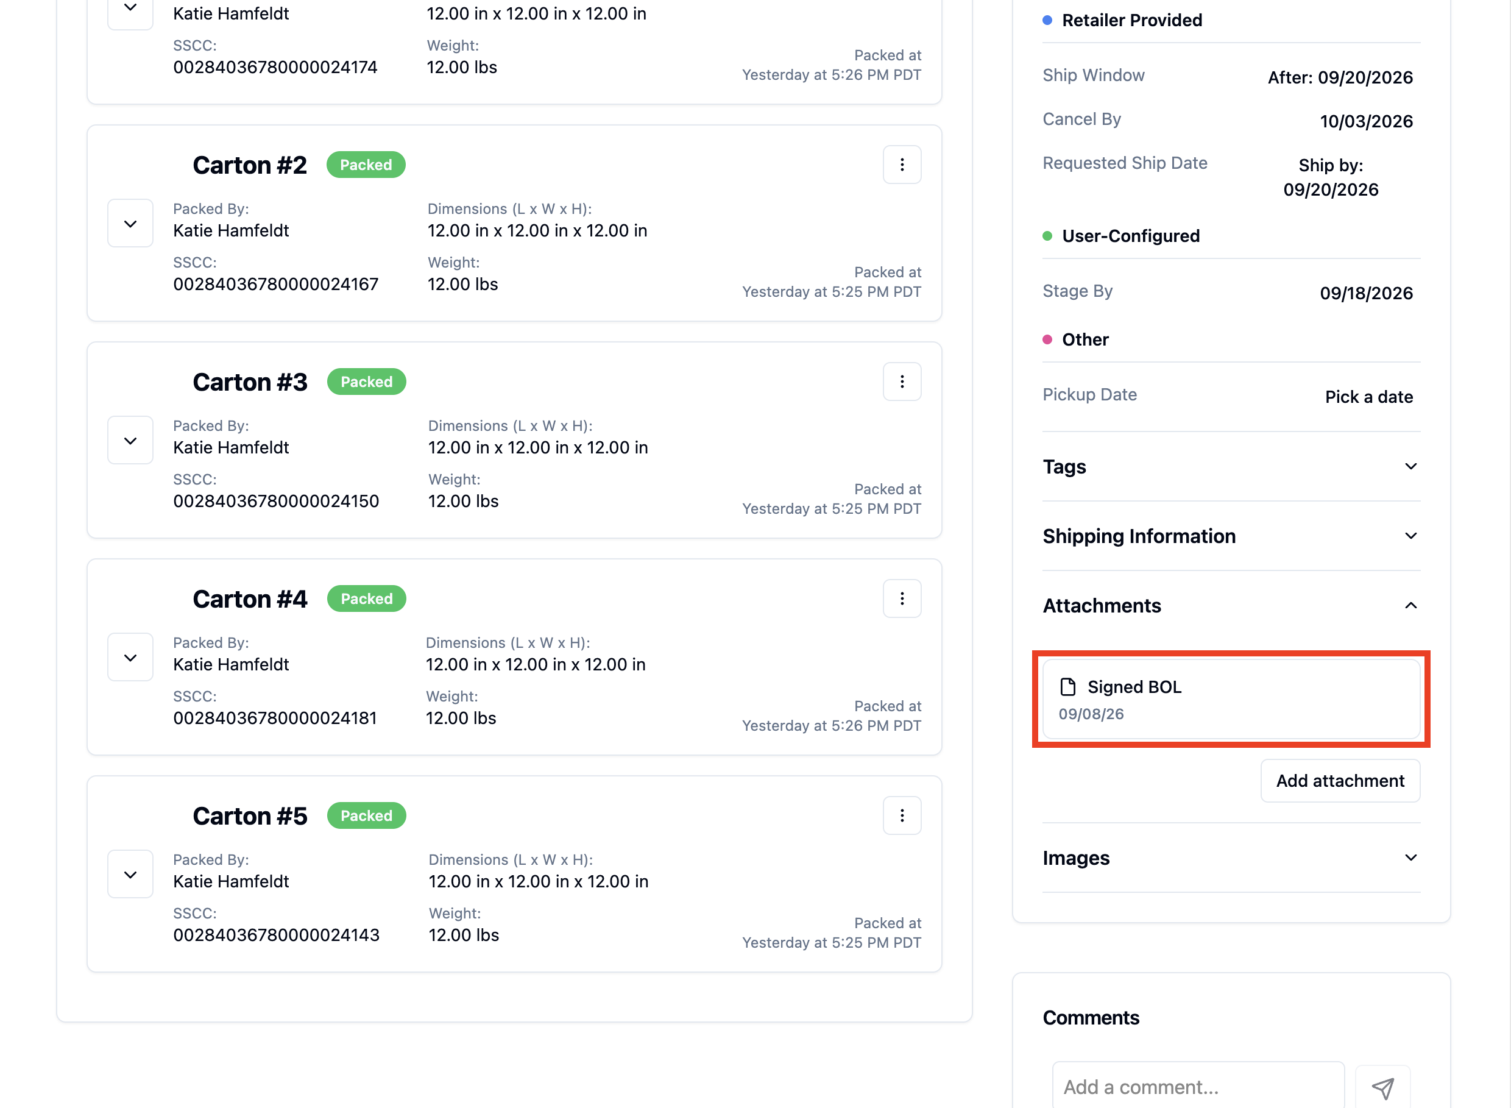1511x1108 pixels.
Task: Click the Requested Ship Date value 09/20/2026
Action: click(1330, 190)
